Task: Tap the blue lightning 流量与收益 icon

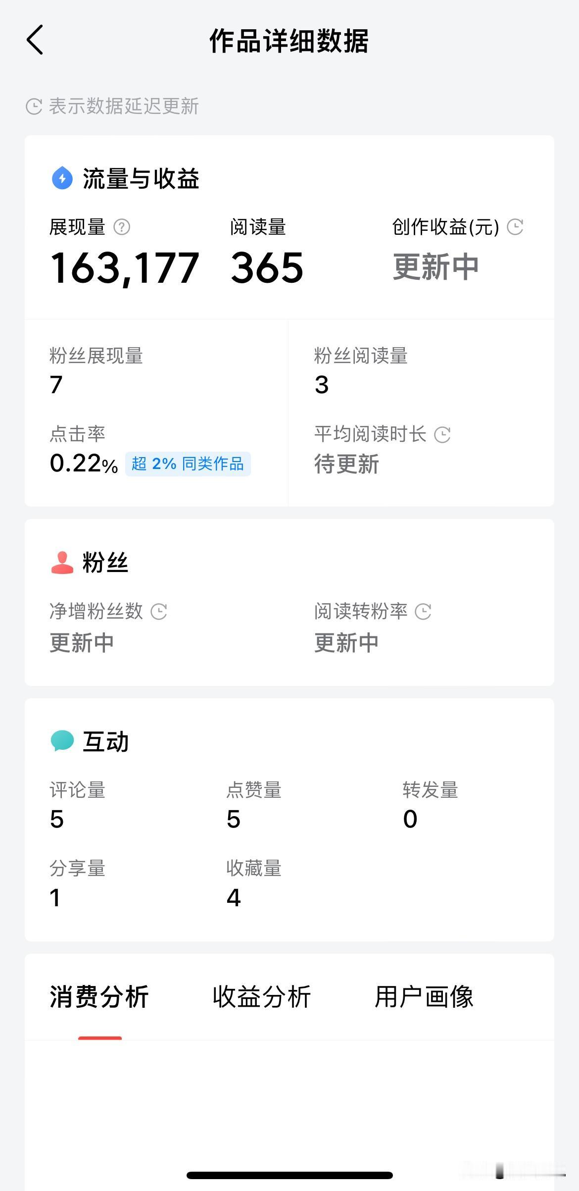Action: tap(62, 178)
